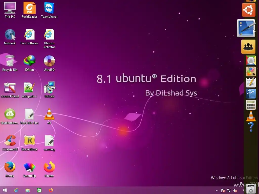Open the yellow users group dock icon
Viewport: 259px width, 194px height.
point(248,47)
